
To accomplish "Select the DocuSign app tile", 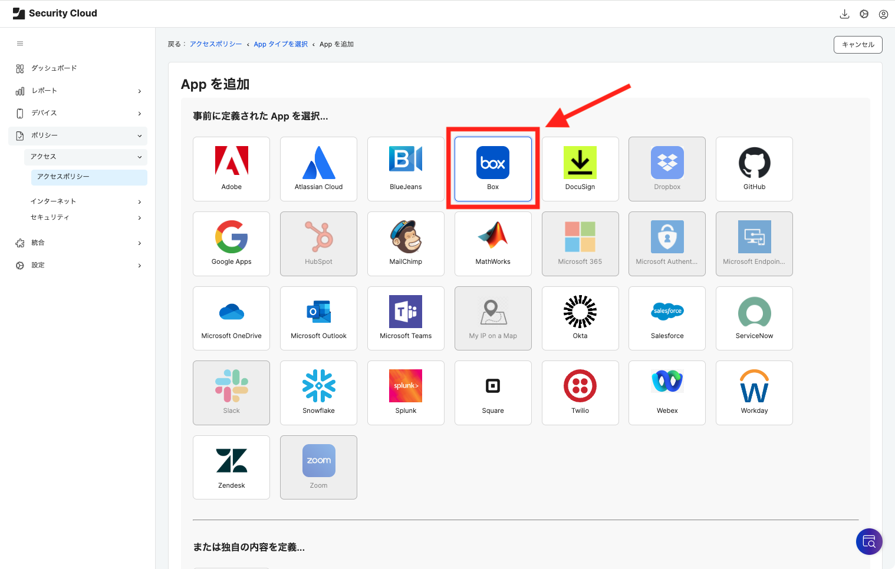I will (x=580, y=169).
